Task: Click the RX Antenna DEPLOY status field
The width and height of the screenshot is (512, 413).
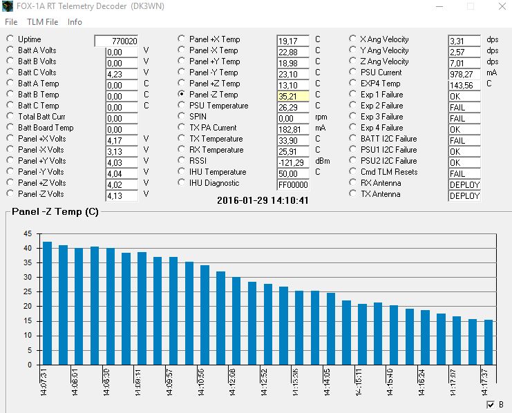Action: click(x=464, y=184)
